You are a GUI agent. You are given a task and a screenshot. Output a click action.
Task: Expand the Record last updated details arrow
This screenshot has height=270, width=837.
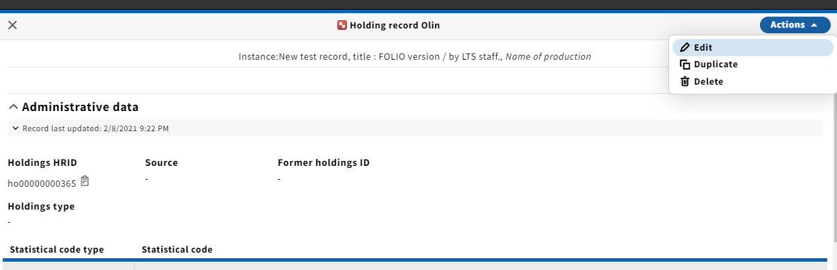[x=15, y=128]
